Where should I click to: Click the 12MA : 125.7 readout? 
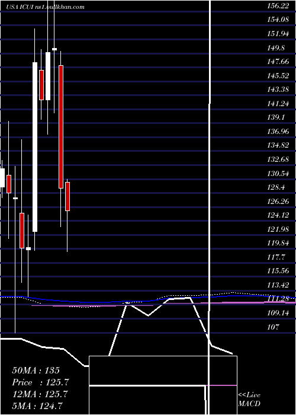click(40, 394)
